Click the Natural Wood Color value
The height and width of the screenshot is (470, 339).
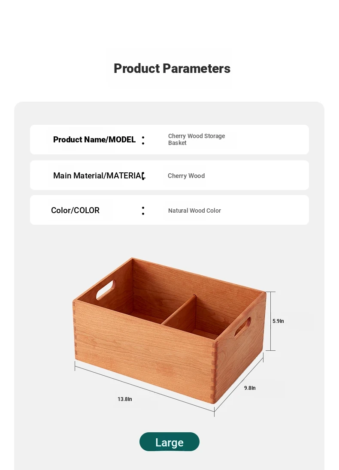[x=194, y=211]
